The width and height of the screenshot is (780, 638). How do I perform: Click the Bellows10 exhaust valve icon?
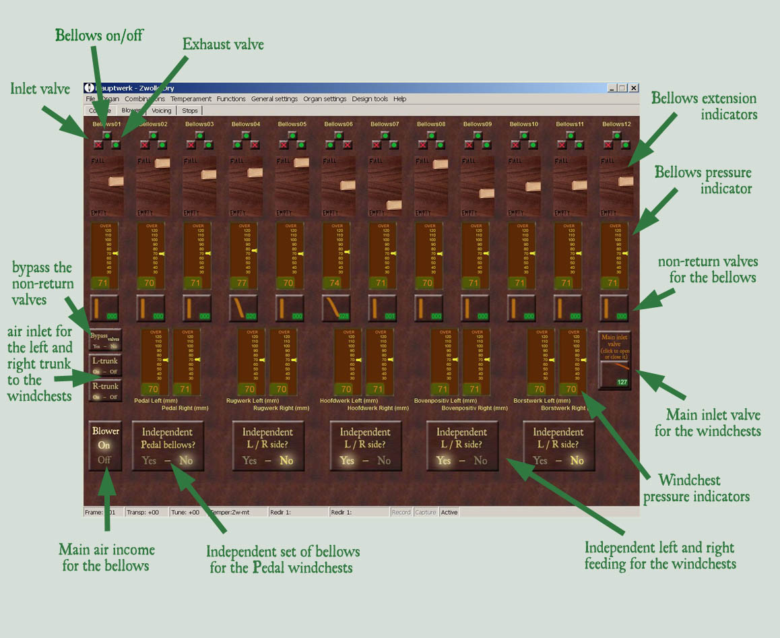pyautogui.click(x=533, y=145)
